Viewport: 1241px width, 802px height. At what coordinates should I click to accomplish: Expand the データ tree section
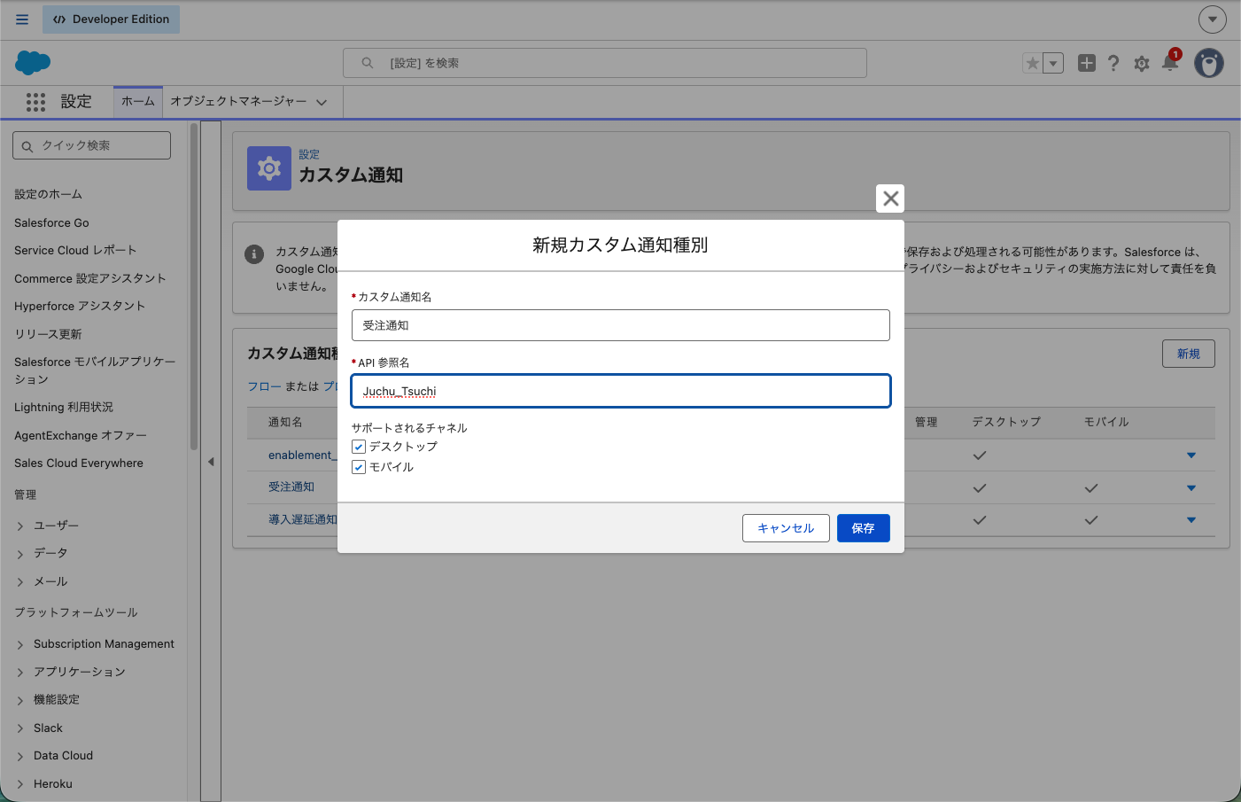(20, 554)
